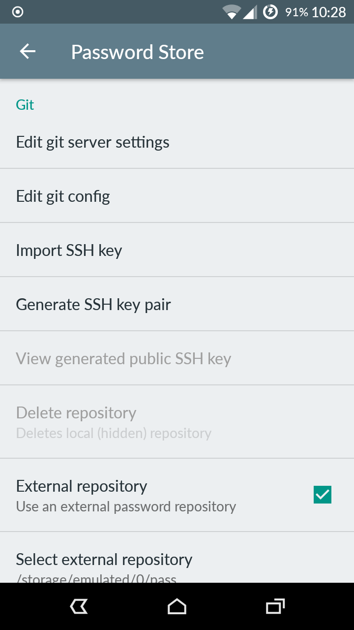This screenshot has width=354, height=630.
Task: Tap the Password Store title
Action: click(137, 52)
